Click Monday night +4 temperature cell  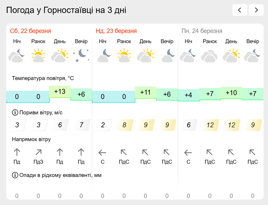(188, 95)
